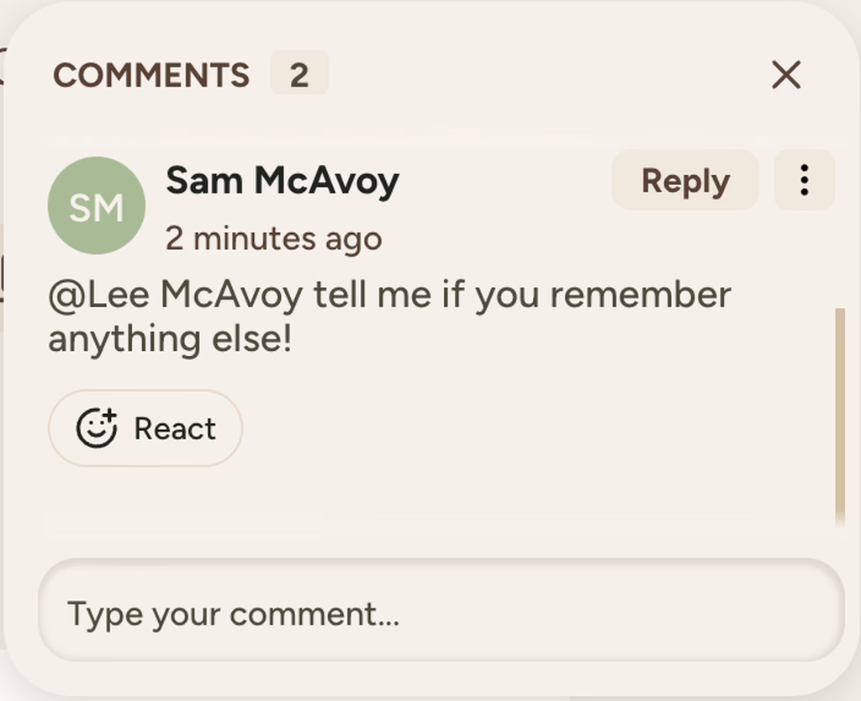Click the green SM avatar circle
Screen dimensions: 861x701
(97, 205)
